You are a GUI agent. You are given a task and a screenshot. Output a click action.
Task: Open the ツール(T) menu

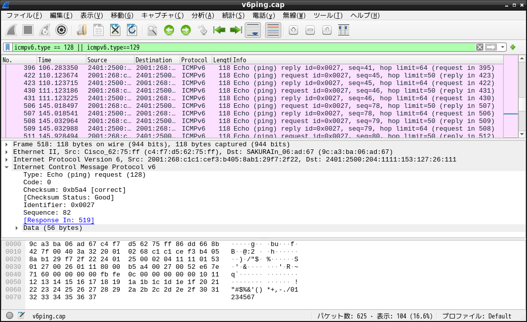point(327,15)
